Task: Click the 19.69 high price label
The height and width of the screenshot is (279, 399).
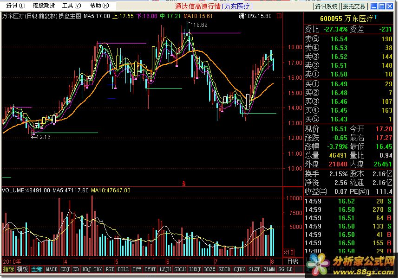Action: (x=200, y=25)
